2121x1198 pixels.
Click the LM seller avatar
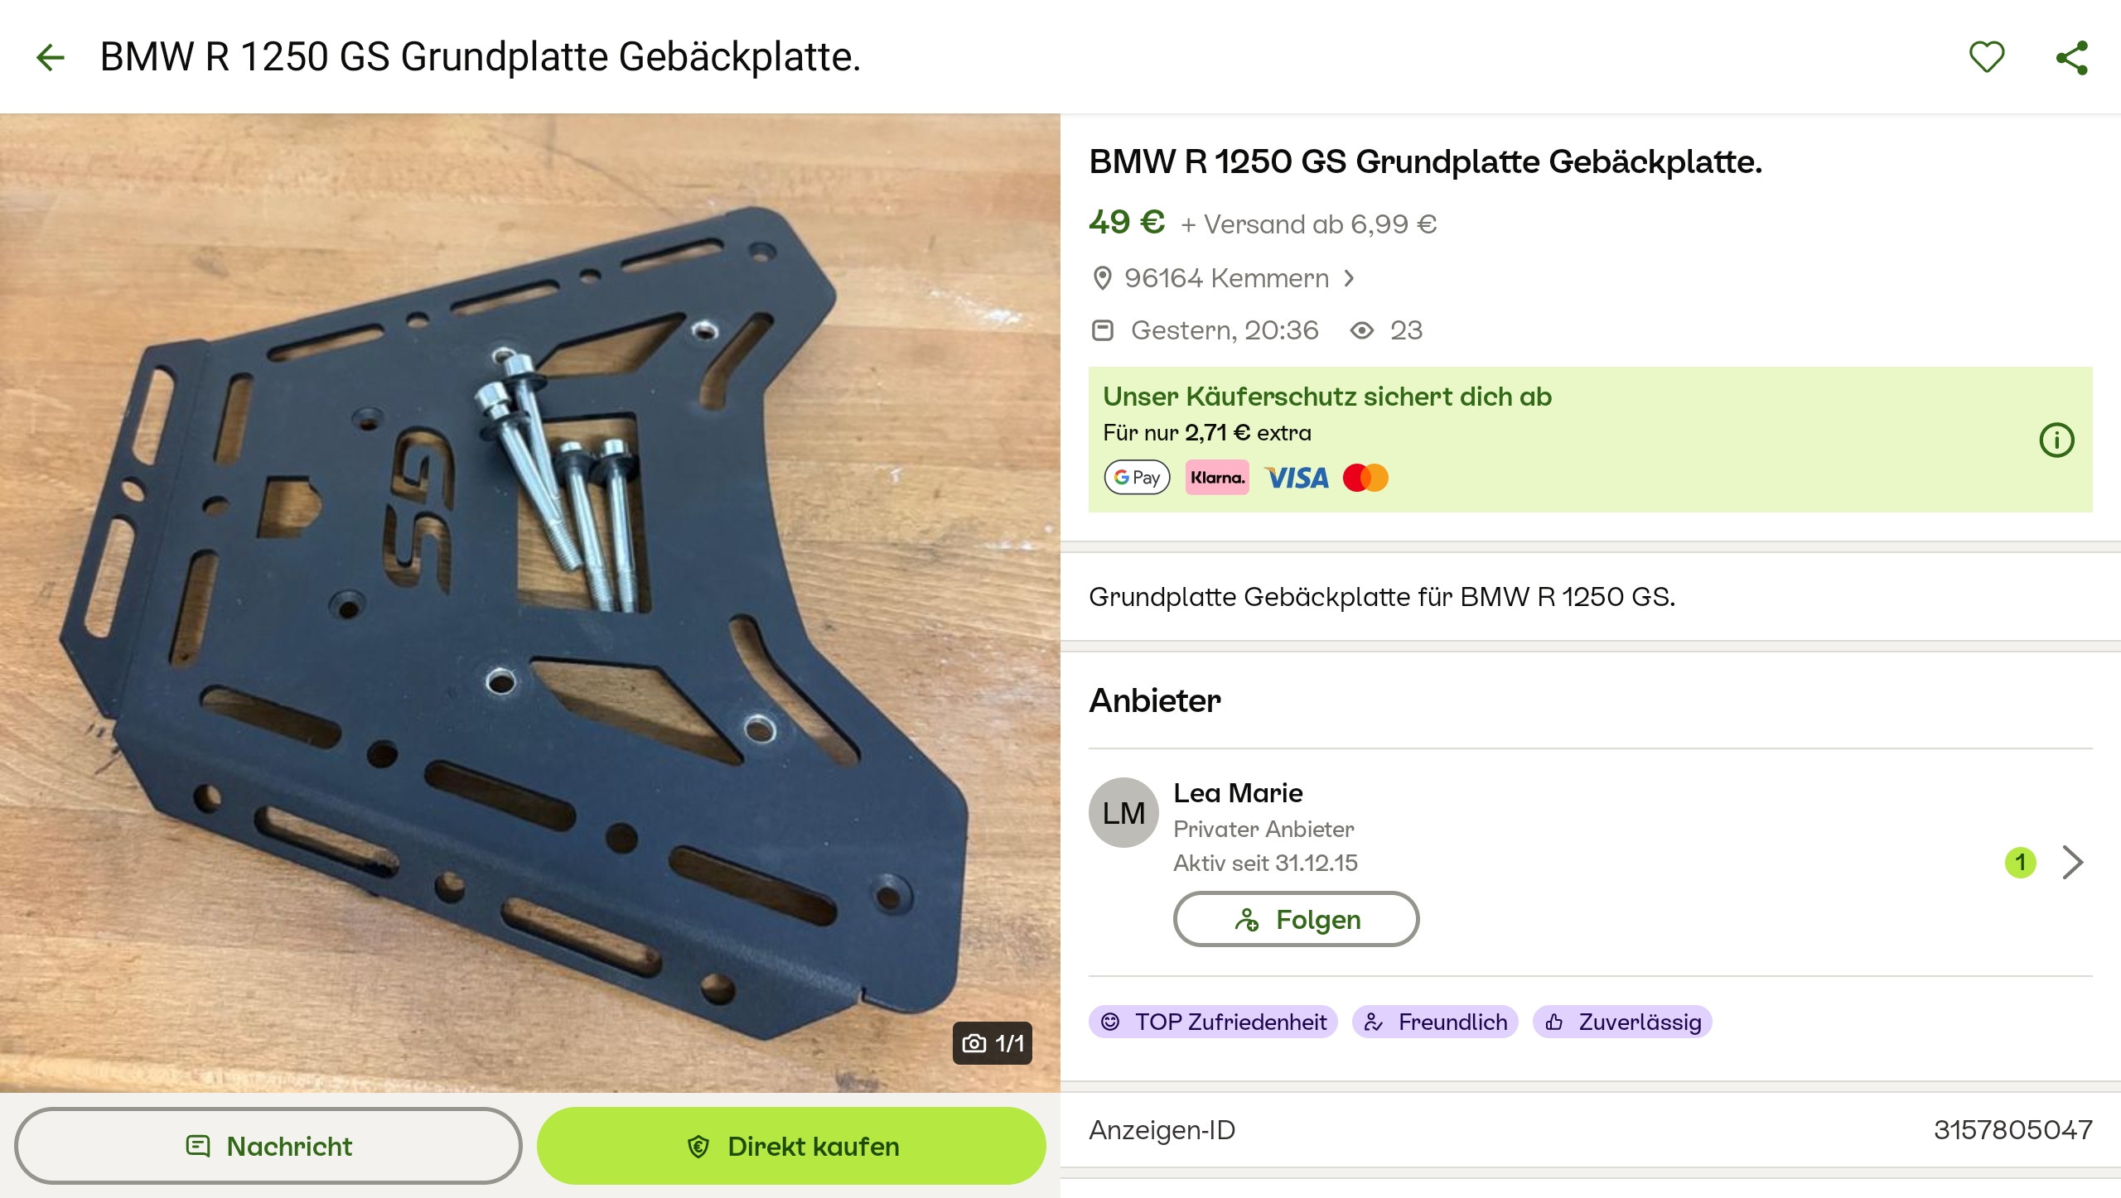pos(1123,813)
